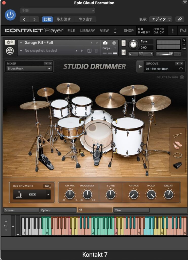Open the 手動 preset dropdown

57,11
